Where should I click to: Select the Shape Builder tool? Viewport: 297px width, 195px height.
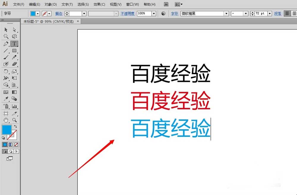coord(6,85)
